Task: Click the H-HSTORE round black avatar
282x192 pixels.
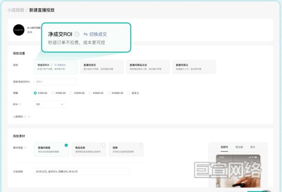Action: tap(19, 30)
